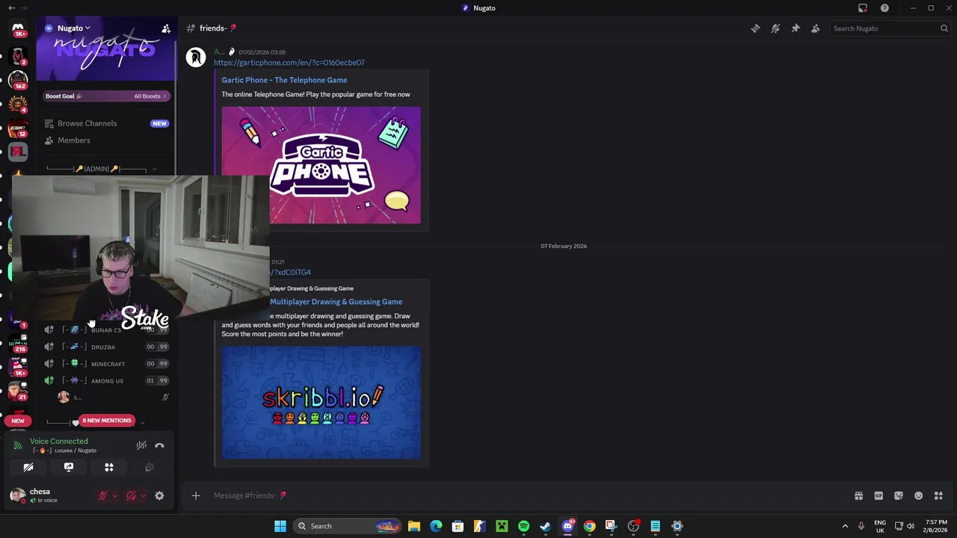Toggle noise suppression in voice panel
This screenshot has height=538, width=957.
point(141,445)
